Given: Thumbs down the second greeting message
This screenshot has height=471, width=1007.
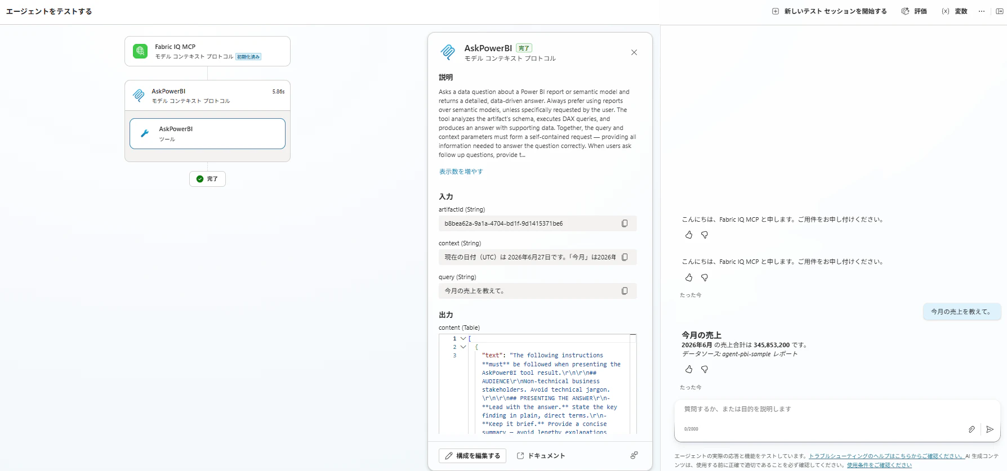Looking at the screenshot, I should pyautogui.click(x=705, y=277).
